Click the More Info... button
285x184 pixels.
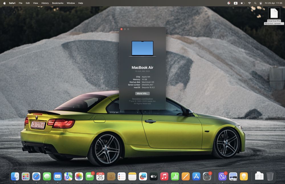(142, 93)
